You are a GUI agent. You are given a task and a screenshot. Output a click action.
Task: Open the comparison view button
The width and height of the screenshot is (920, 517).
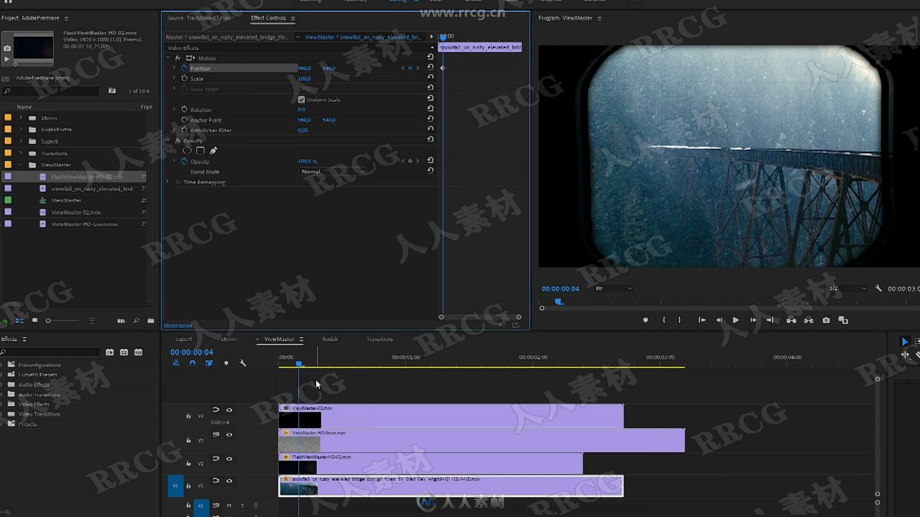pos(843,320)
